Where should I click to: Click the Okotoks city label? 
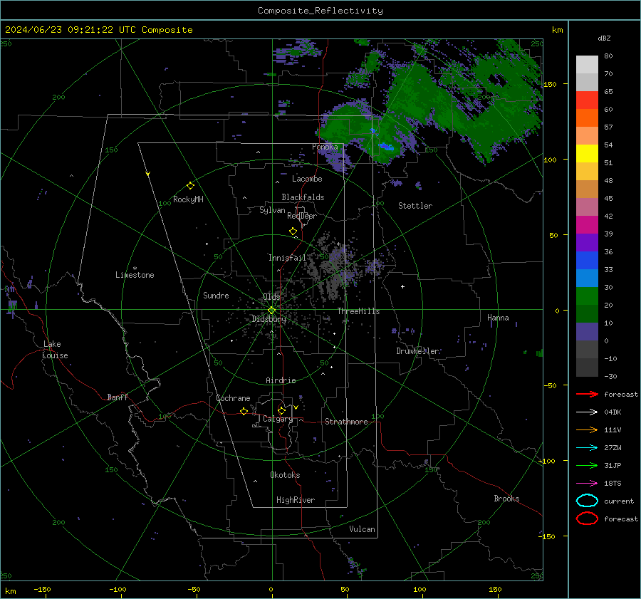[x=285, y=474]
